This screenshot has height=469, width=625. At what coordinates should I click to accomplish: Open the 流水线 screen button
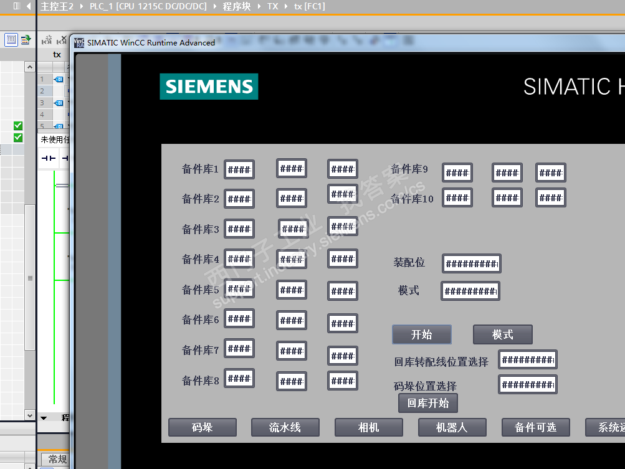pos(285,427)
